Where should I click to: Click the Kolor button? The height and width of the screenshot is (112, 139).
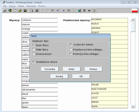[72, 69]
